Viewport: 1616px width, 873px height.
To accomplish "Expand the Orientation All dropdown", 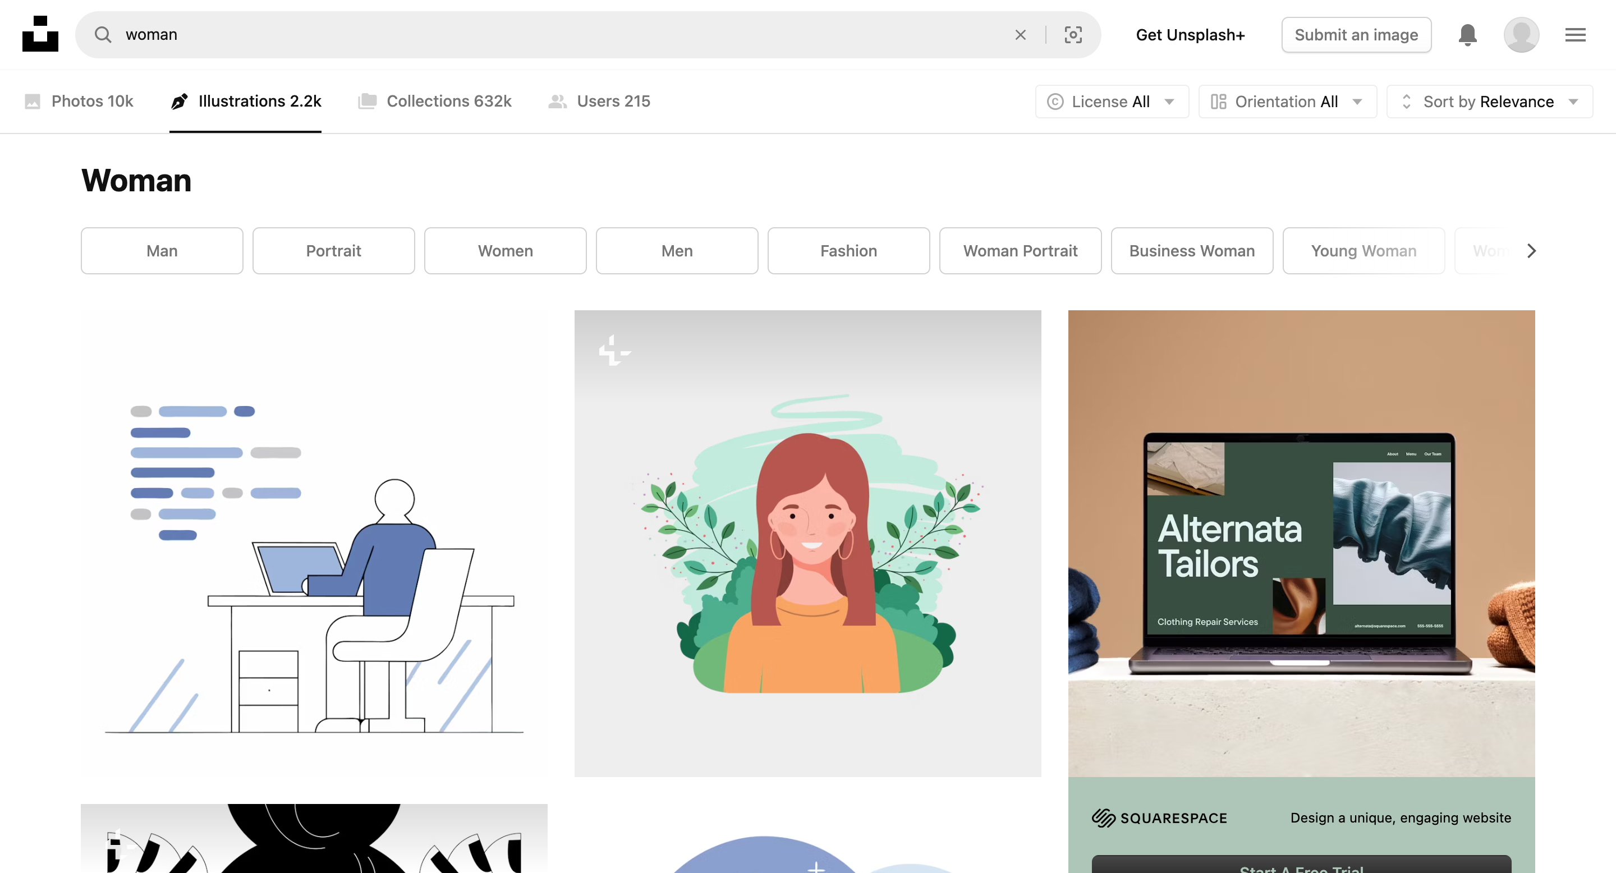I will (1287, 102).
